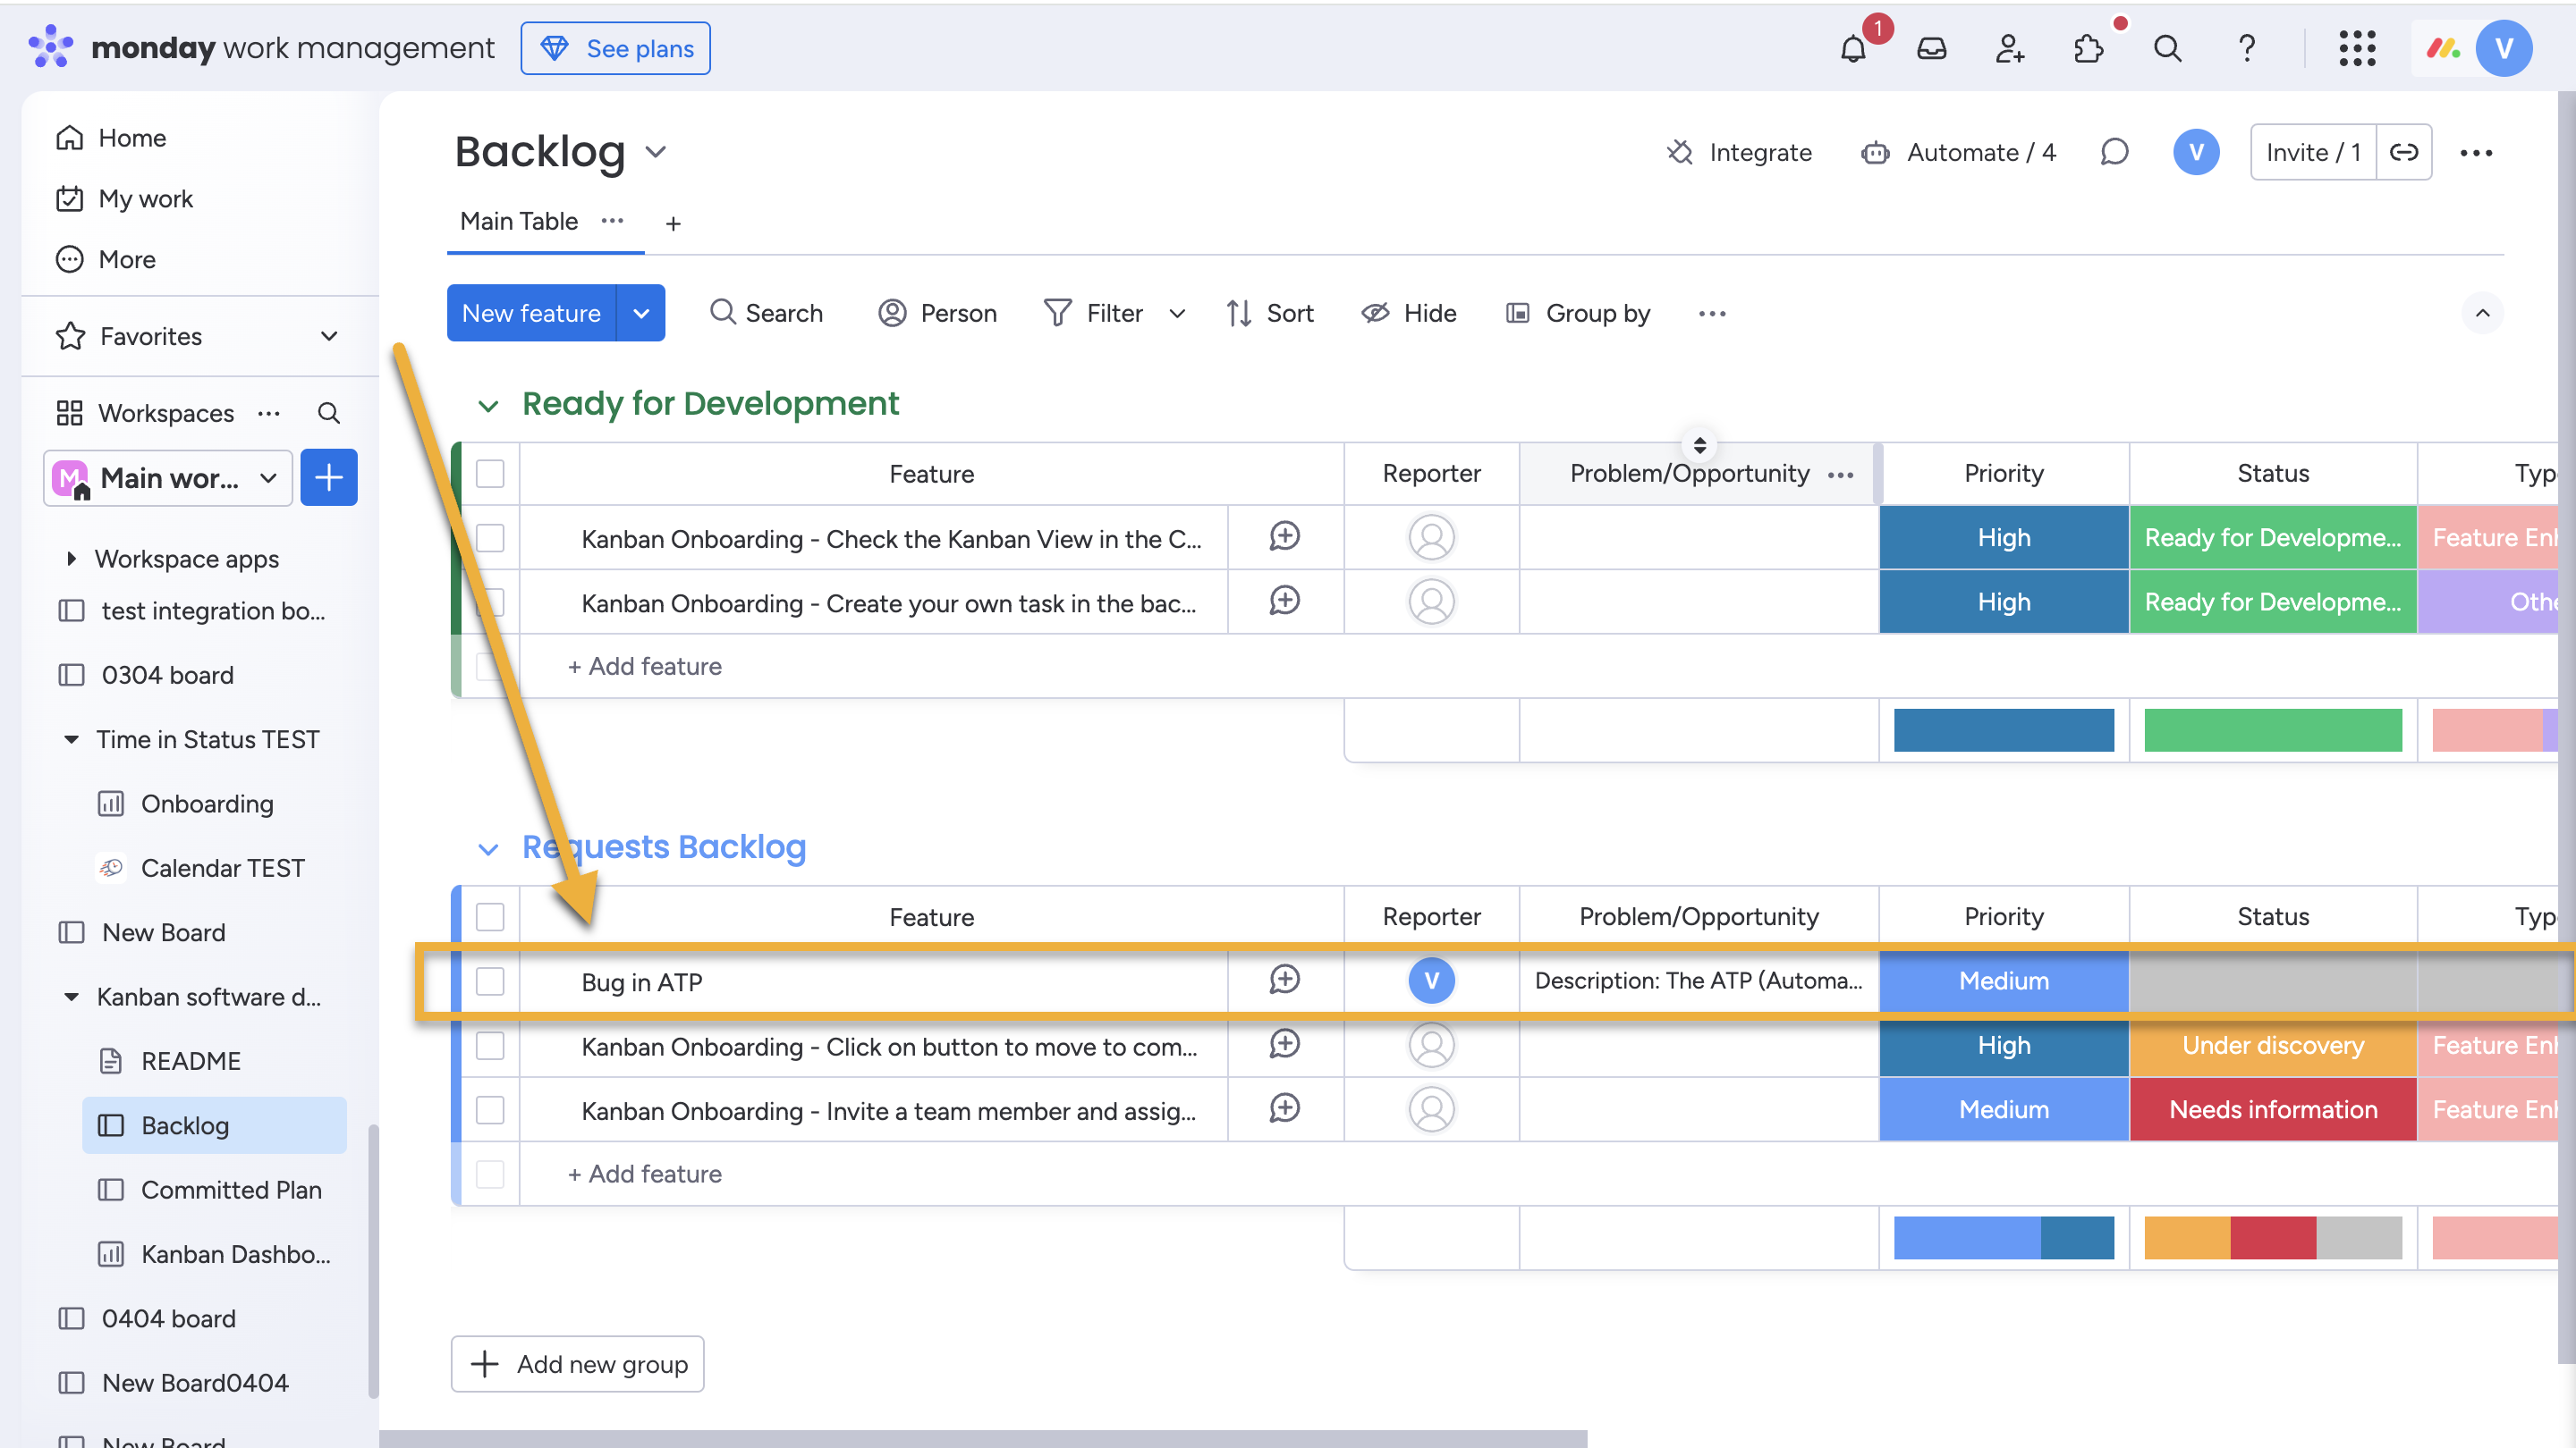Add update to Bug in ATP
Viewport: 2576px width, 1448px height.
[x=1284, y=981]
